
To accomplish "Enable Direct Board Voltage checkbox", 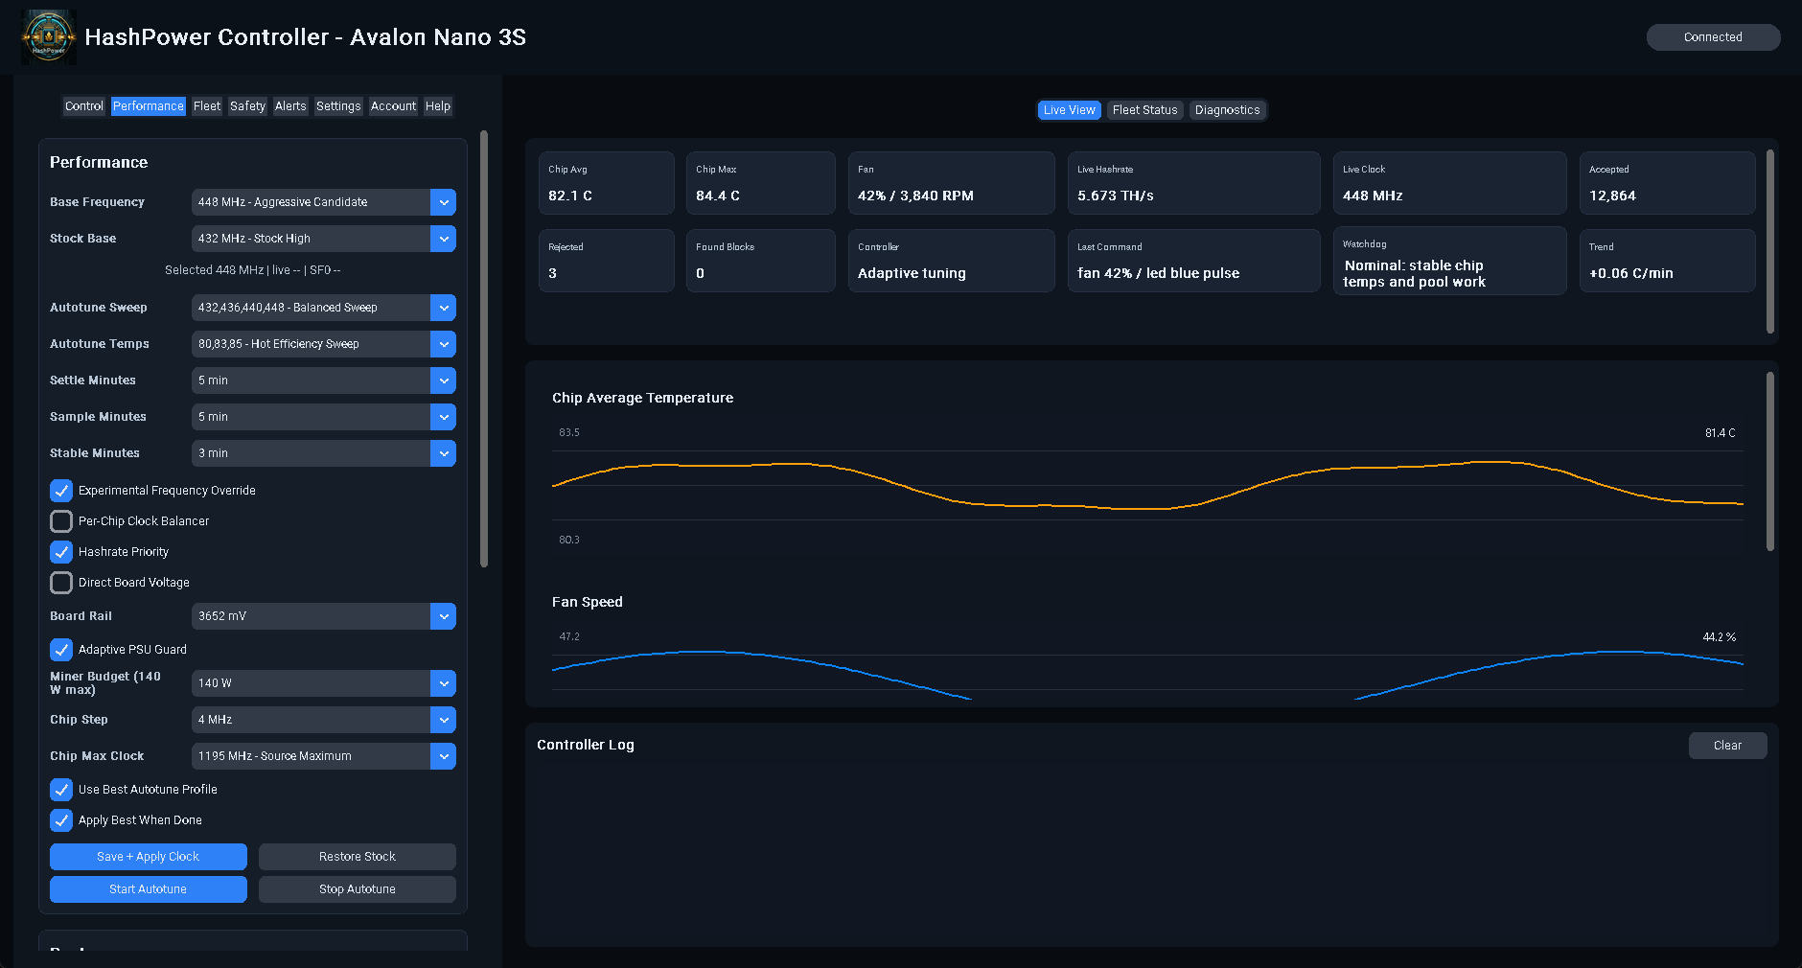I will [61, 583].
